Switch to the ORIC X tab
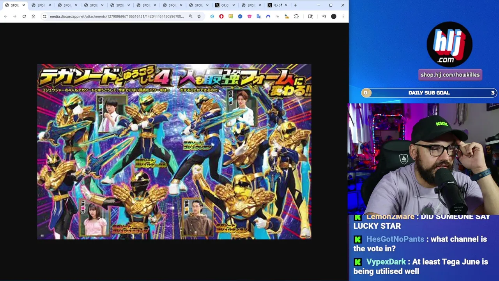This screenshot has width=499, height=281. click(x=225, y=5)
